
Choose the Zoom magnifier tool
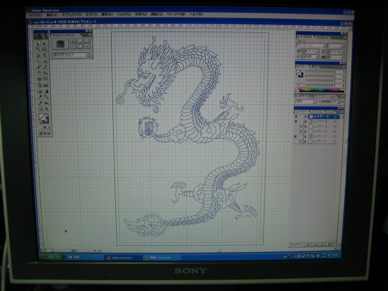(x=47, y=109)
